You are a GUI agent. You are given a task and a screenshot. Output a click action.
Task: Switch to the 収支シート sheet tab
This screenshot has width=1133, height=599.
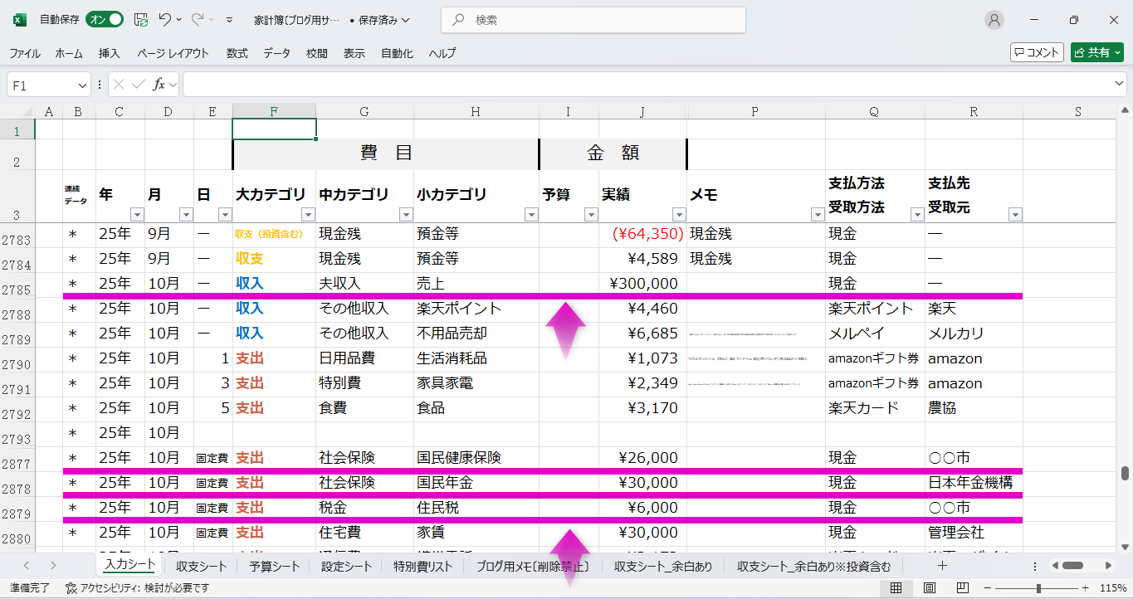click(201, 567)
